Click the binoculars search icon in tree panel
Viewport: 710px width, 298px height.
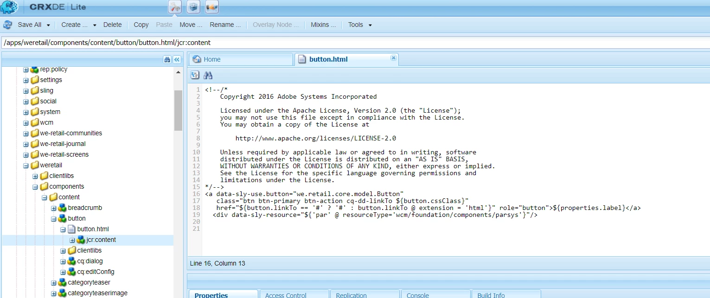[167, 59]
